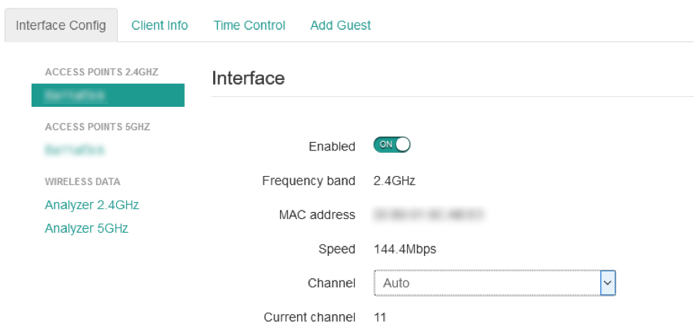Image resolution: width=694 pixels, height=335 pixels.
Task: Click the Interface section heading
Action: pos(249,78)
